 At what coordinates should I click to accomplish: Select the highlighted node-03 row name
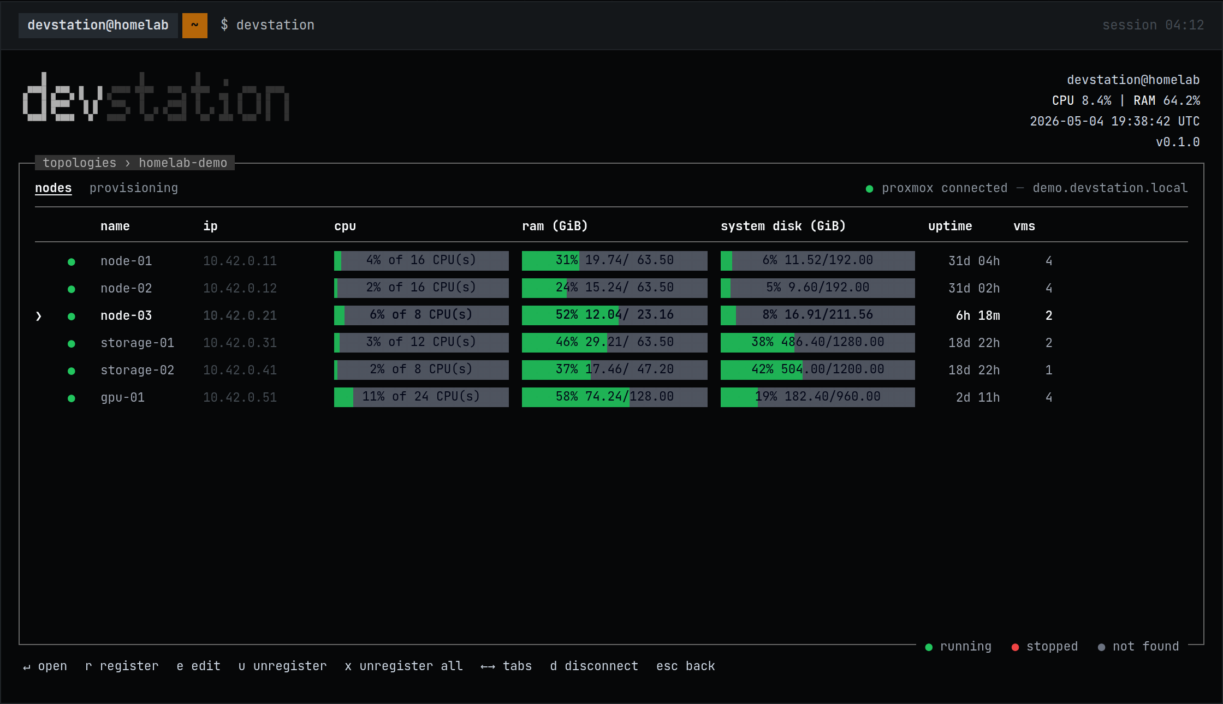tap(126, 315)
